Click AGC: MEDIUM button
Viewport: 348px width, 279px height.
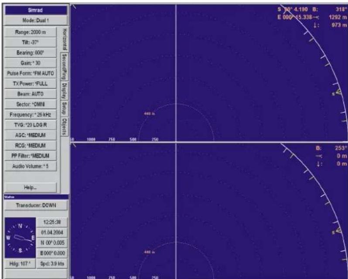pos(31,135)
